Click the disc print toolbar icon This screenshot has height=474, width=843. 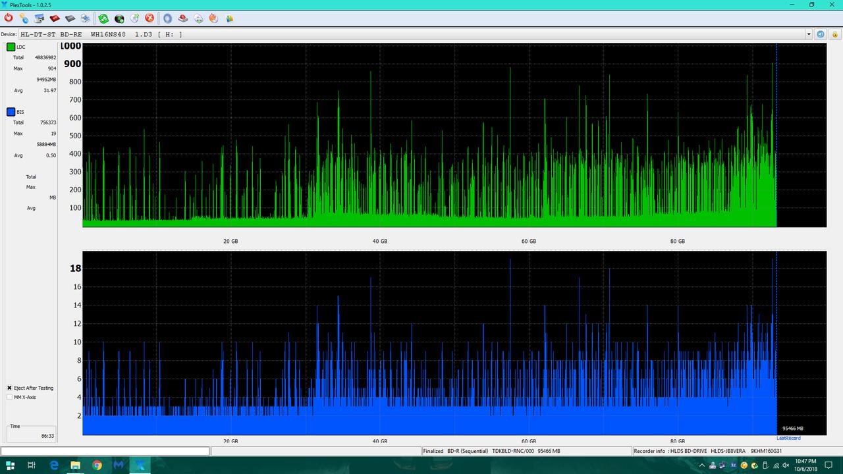click(198, 18)
